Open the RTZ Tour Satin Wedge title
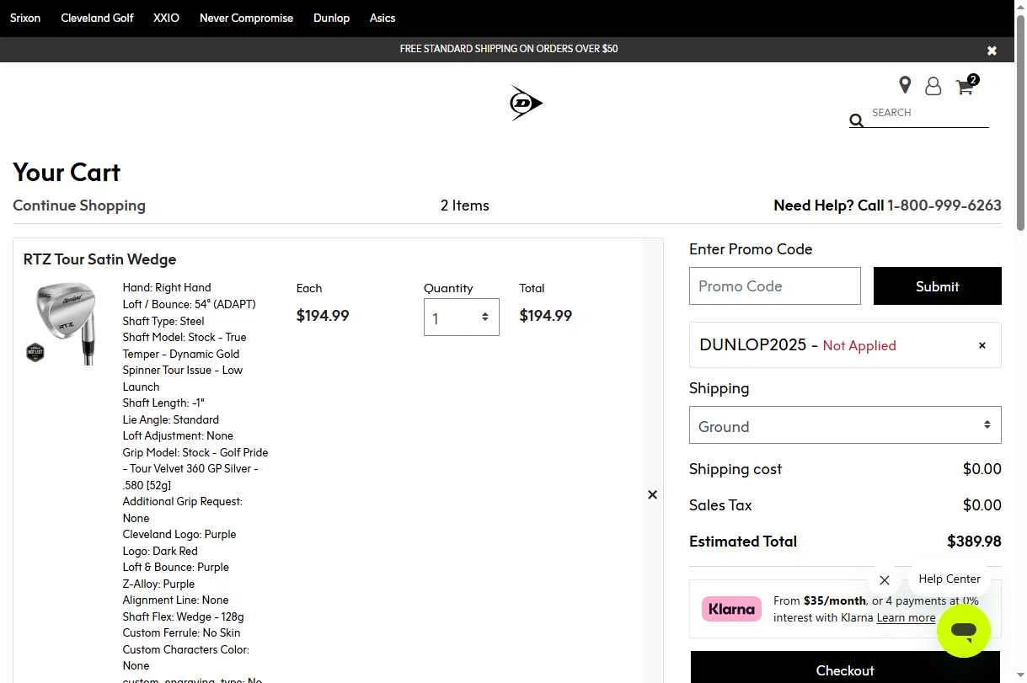This screenshot has height=683, width=1027. click(x=99, y=259)
